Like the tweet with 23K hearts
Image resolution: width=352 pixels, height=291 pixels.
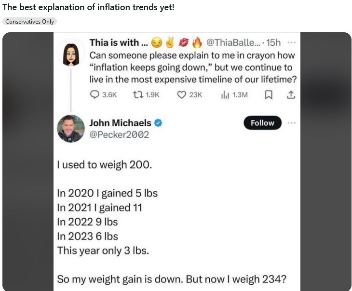[x=181, y=95]
